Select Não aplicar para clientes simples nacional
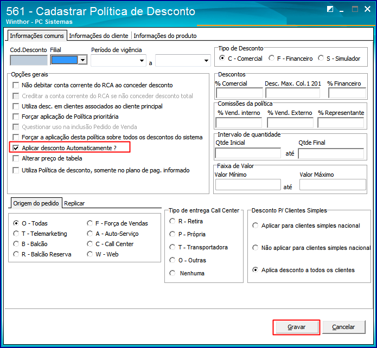The image size is (377, 348). pyautogui.click(x=255, y=248)
